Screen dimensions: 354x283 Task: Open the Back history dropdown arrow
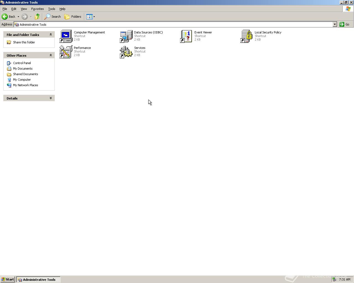[x=18, y=17]
